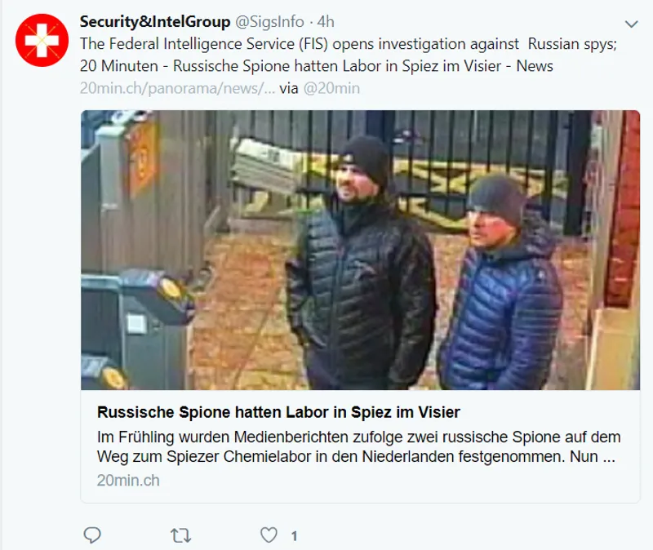Click the like count number 1
The height and width of the screenshot is (550, 653).
click(x=294, y=536)
